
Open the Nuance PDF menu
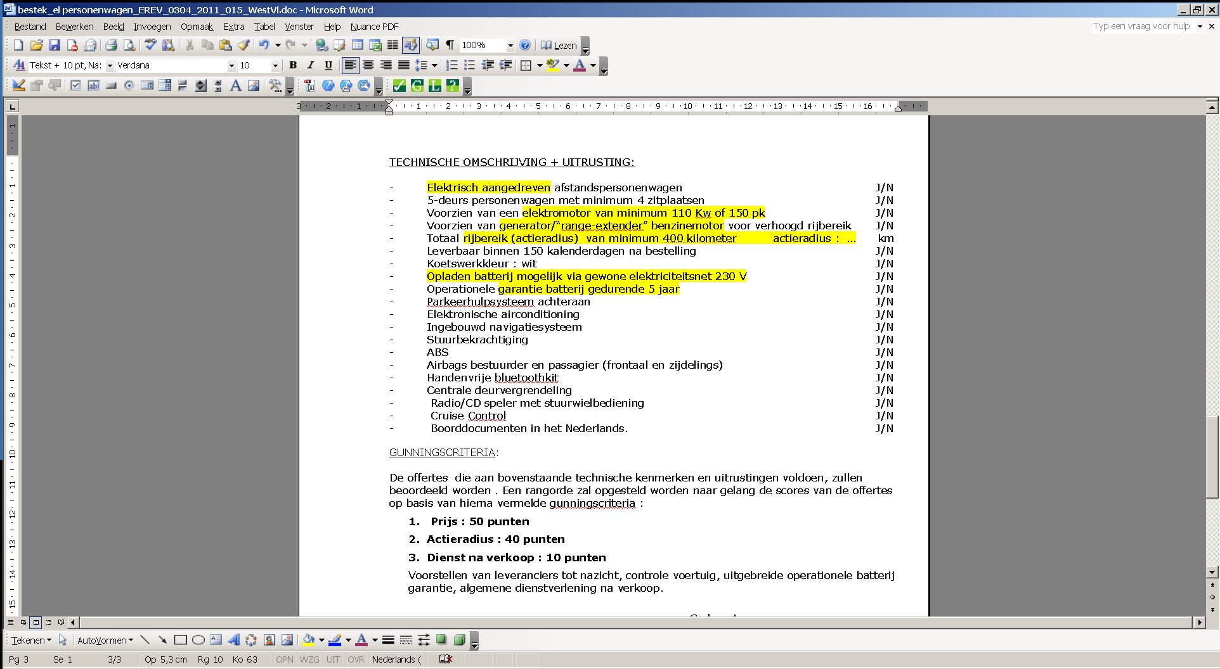point(374,27)
